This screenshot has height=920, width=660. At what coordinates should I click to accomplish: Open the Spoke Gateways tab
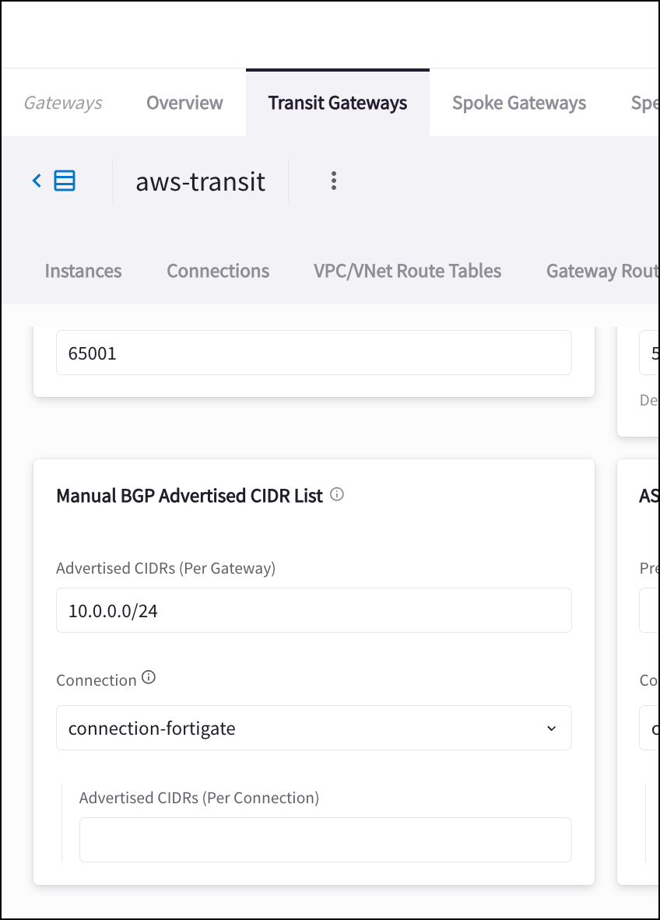click(519, 103)
